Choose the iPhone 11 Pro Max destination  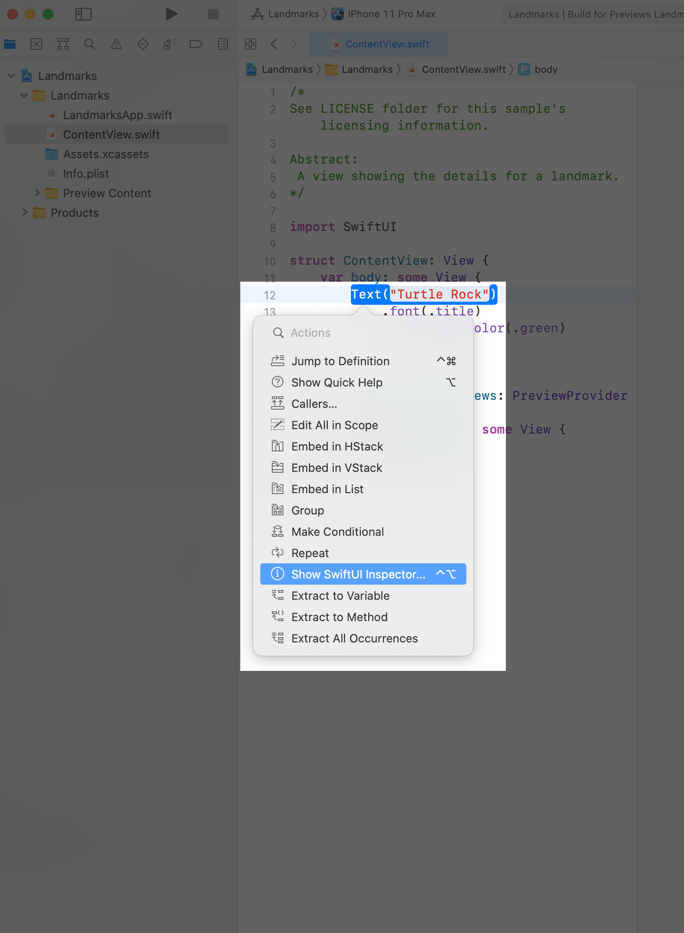point(384,14)
